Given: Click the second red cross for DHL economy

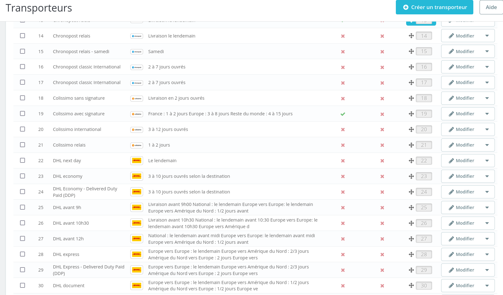Looking at the screenshot, I should point(382,177).
